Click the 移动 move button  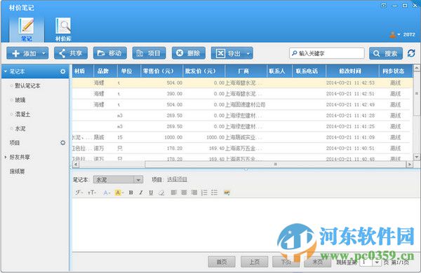coord(110,53)
